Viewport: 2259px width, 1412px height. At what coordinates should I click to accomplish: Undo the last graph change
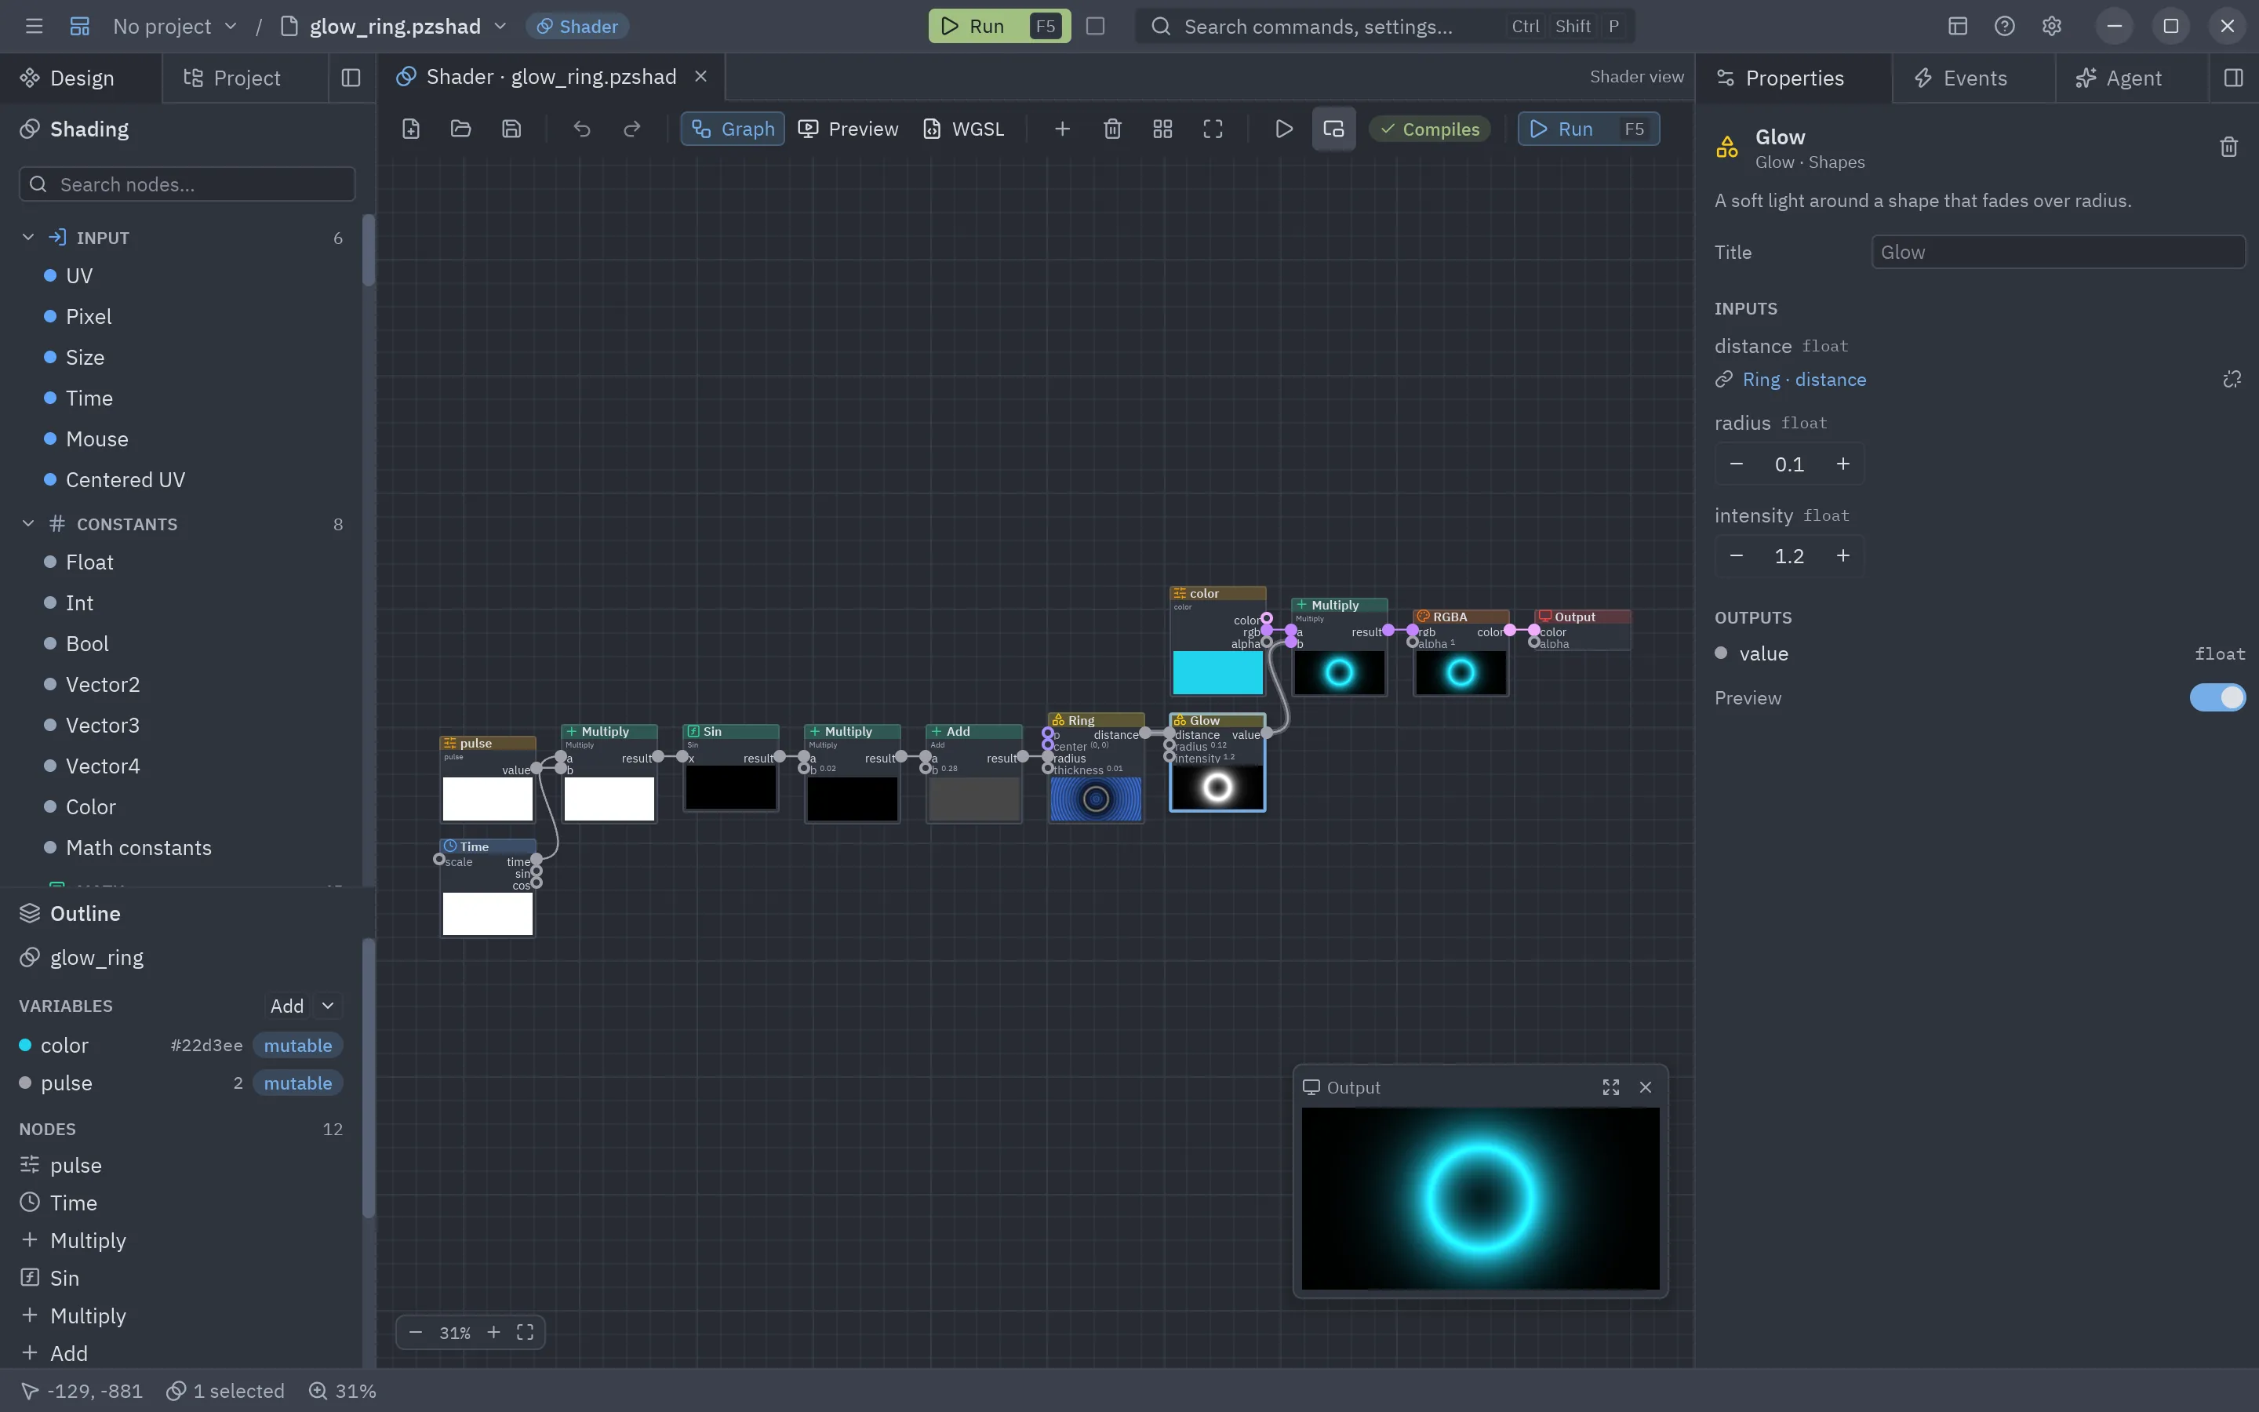[581, 129]
